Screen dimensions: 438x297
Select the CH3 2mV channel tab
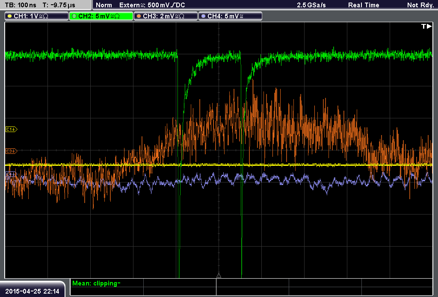(x=166, y=16)
